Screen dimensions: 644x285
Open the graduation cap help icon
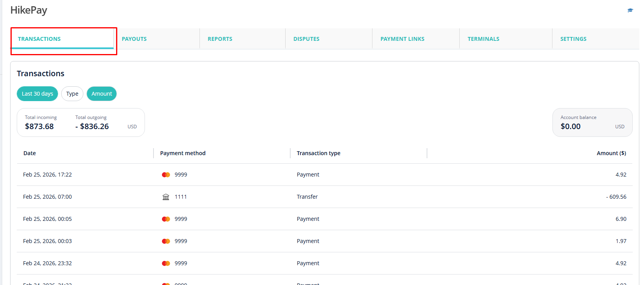[630, 10]
